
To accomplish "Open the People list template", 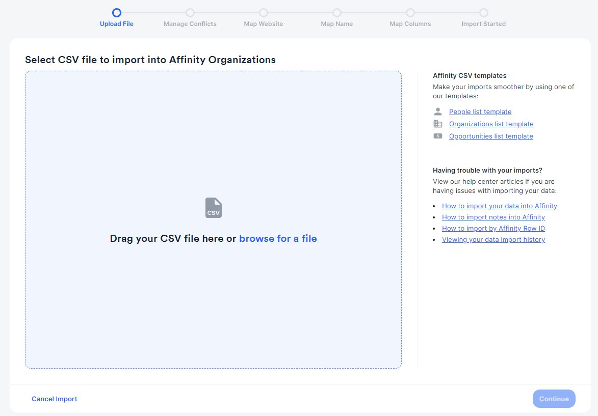I will tap(480, 112).
